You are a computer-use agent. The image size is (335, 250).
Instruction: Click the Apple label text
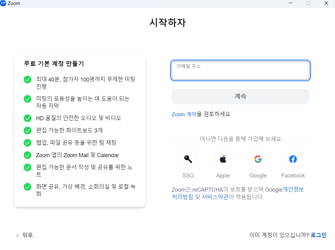tap(223, 176)
